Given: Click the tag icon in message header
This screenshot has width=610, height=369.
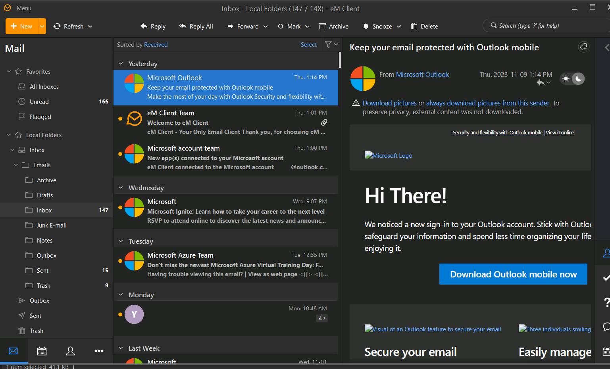Looking at the screenshot, I should (583, 47).
